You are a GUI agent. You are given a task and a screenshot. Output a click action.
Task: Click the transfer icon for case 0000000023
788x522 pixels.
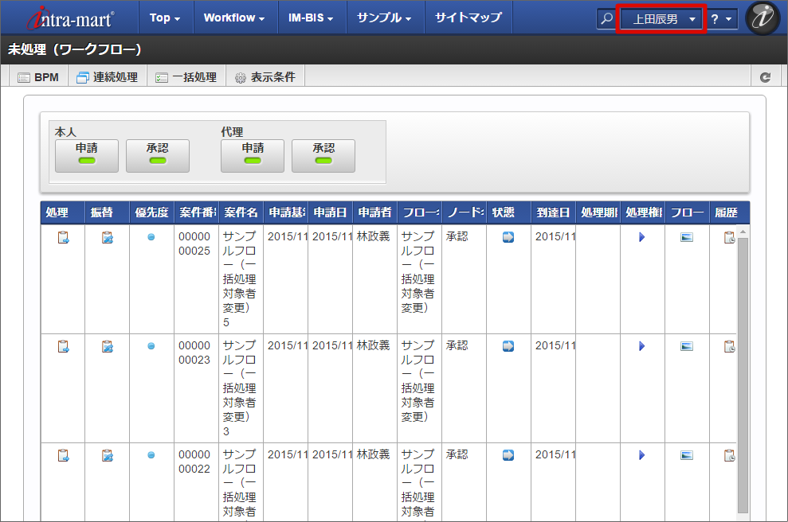tap(108, 346)
